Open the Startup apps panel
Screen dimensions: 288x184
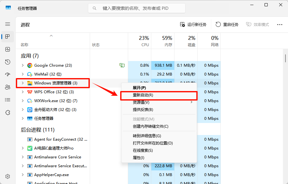point(7,74)
